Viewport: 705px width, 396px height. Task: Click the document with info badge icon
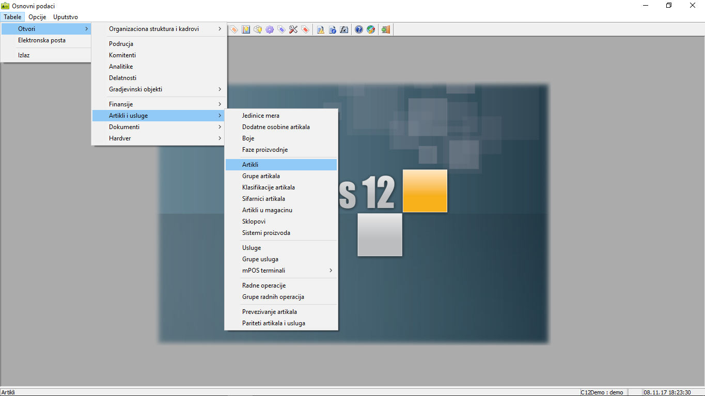click(333, 29)
